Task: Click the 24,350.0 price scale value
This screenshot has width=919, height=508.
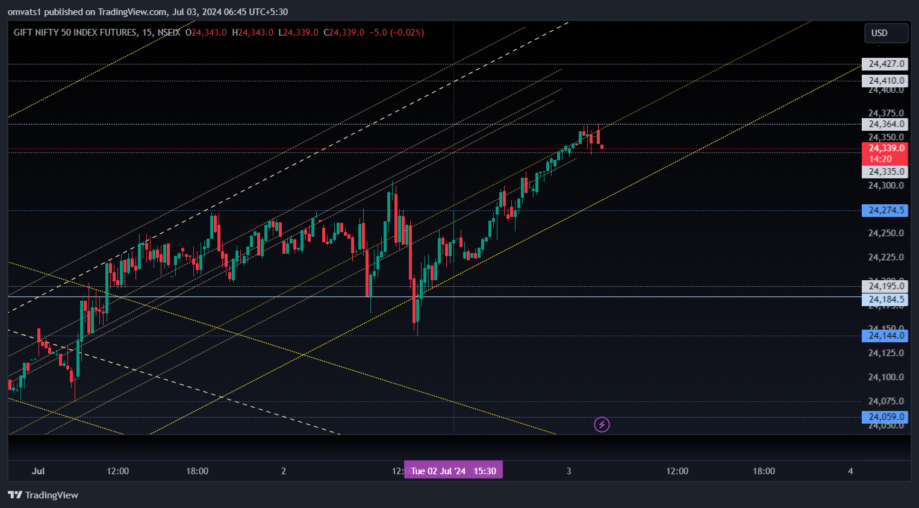Action: click(886, 137)
